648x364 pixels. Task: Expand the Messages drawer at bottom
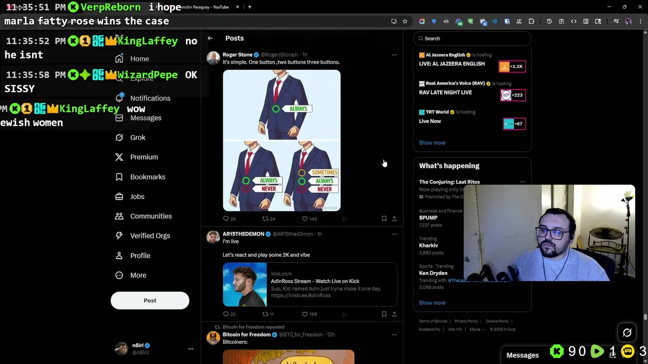coord(522,355)
